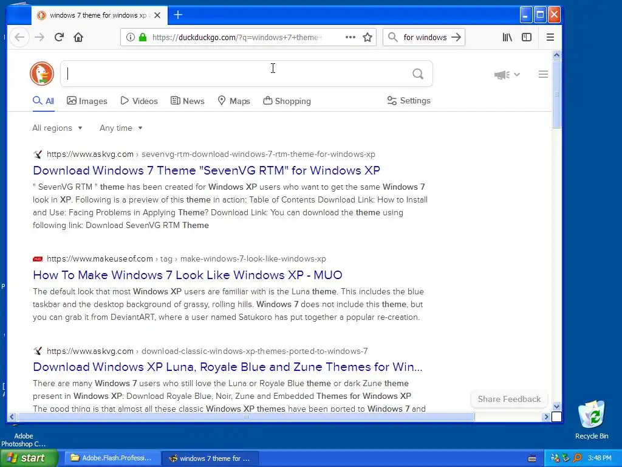Click first system tray icon left of clock

[555, 458]
